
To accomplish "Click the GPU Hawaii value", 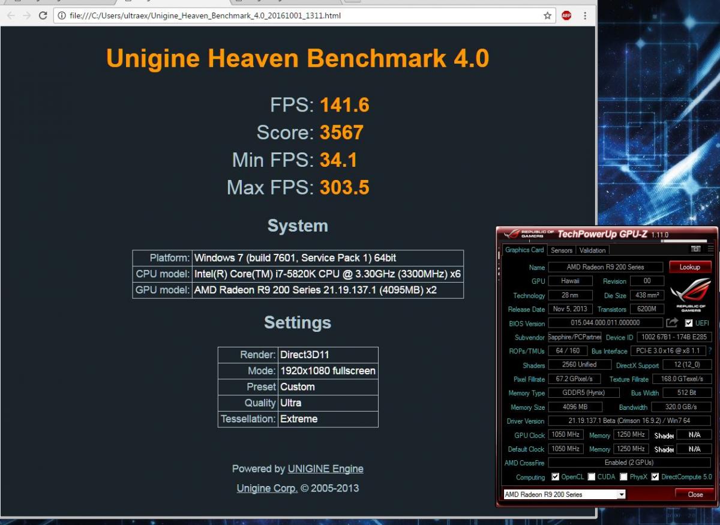I will [x=570, y=281].
